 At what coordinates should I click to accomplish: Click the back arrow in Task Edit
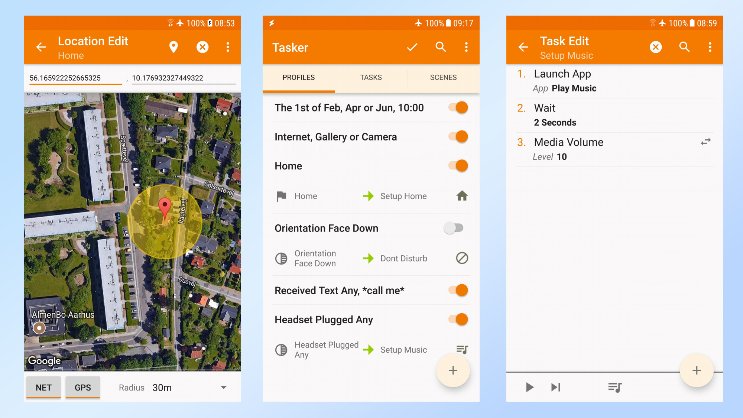(523, 47)
